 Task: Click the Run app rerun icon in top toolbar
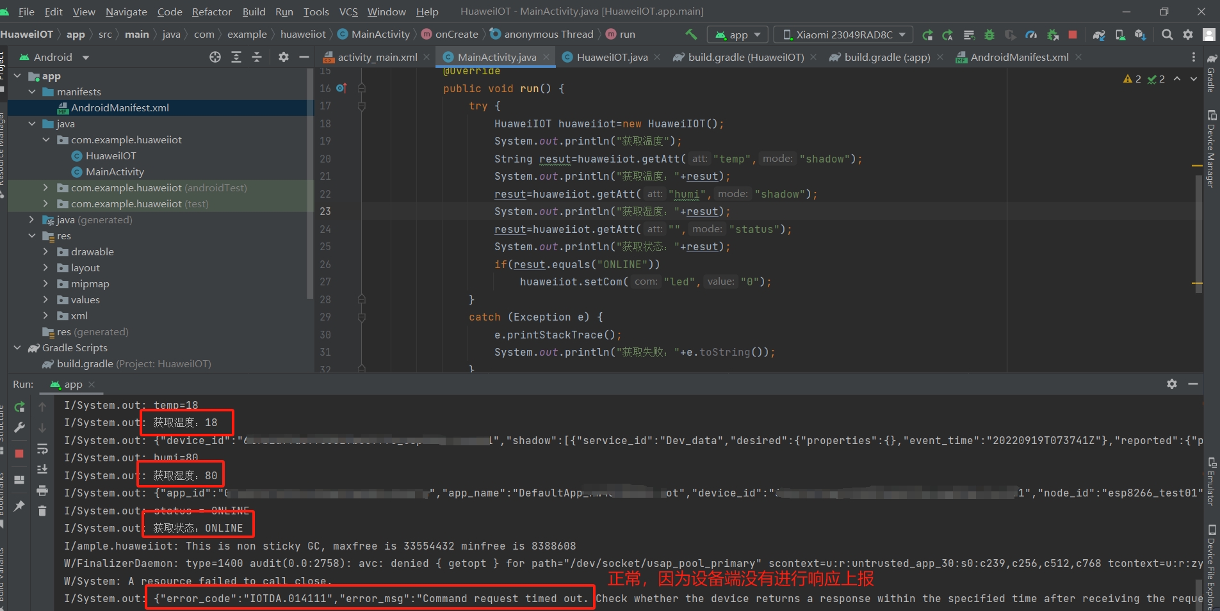pyautogui.click(x=927, y=35)
